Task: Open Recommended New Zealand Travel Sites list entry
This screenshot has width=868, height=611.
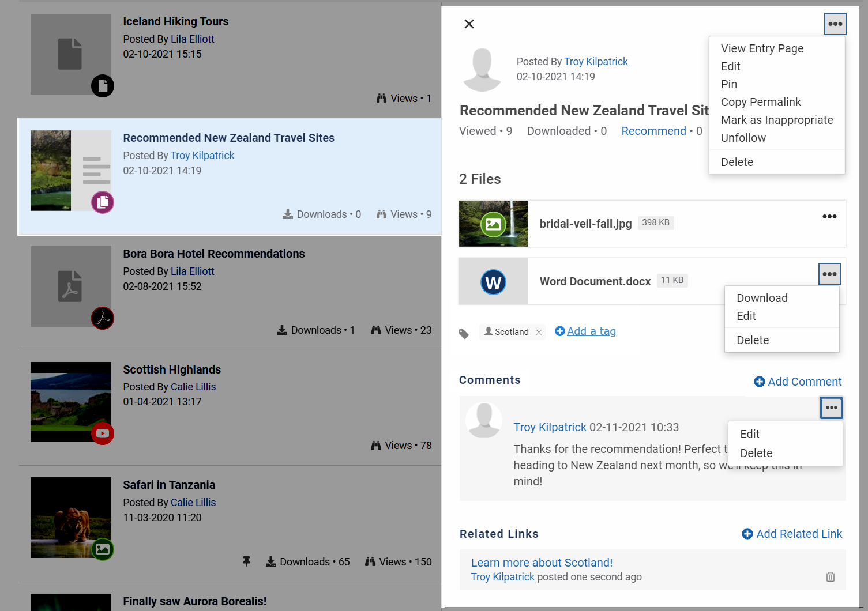Action: (228, 138)
